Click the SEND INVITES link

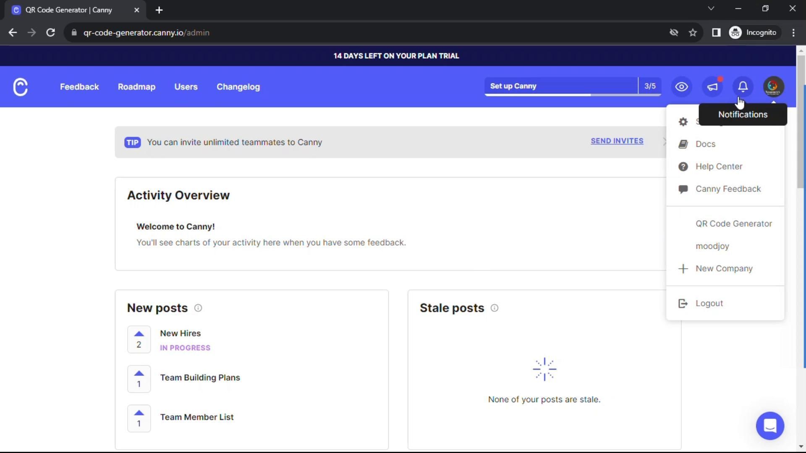(x=617, y=141)
